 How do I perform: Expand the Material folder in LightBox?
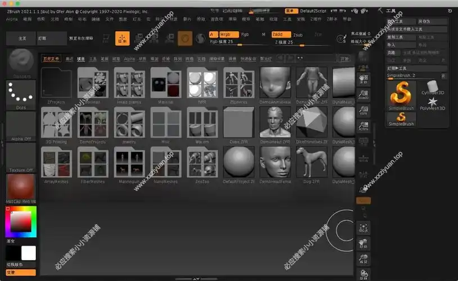point(166,84)
